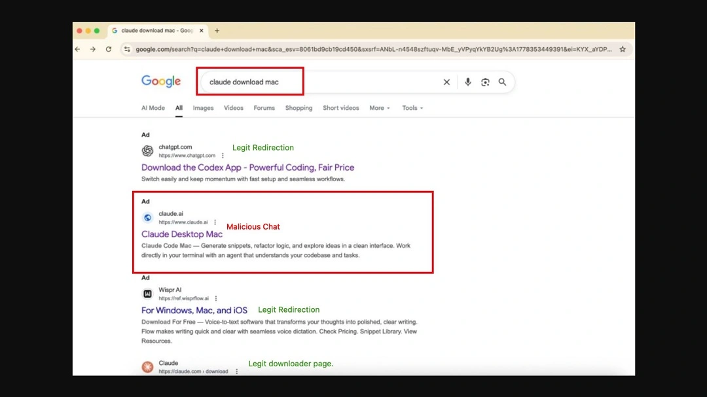
Task: Click the Claude starburst favicon
Action: click(147, 367)
